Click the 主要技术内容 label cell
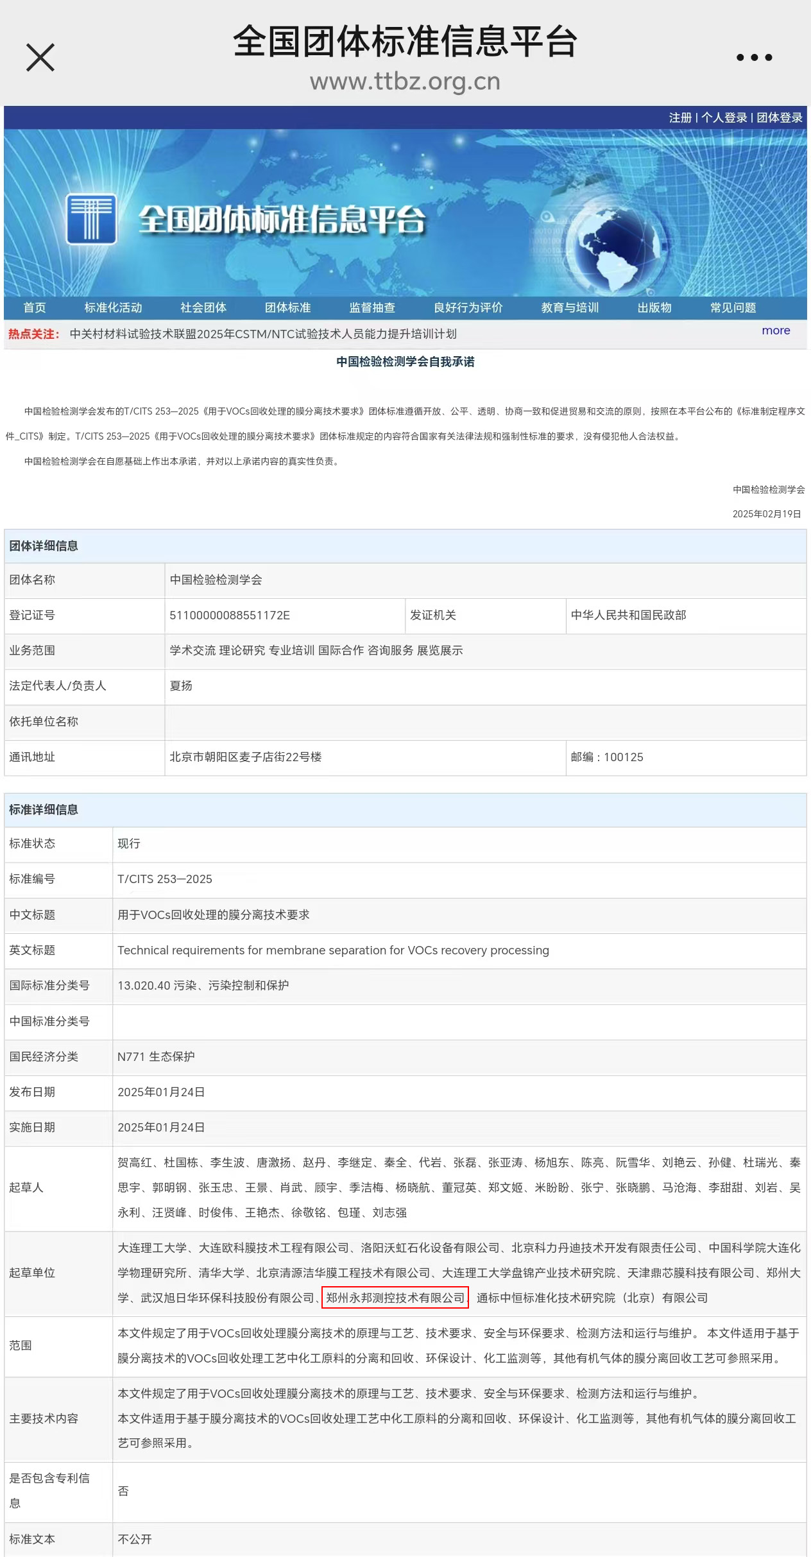The image size is (811, 1557). click(x=58, y=1418)
